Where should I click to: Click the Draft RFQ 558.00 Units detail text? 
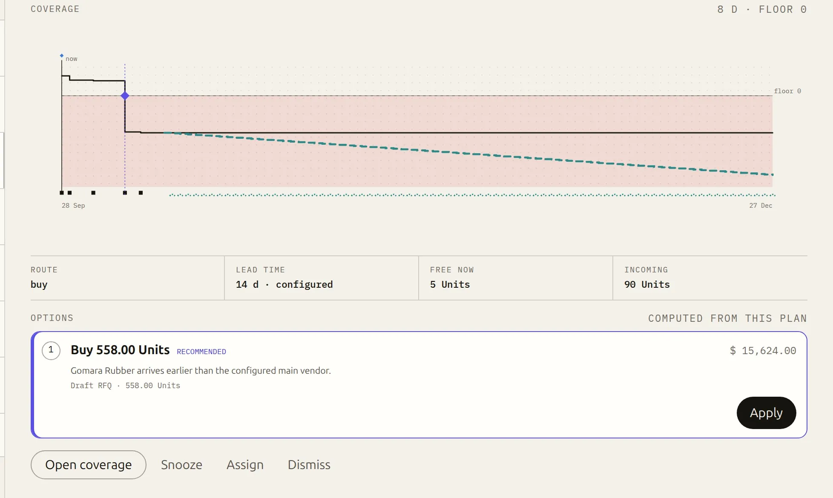click(125, 386)
